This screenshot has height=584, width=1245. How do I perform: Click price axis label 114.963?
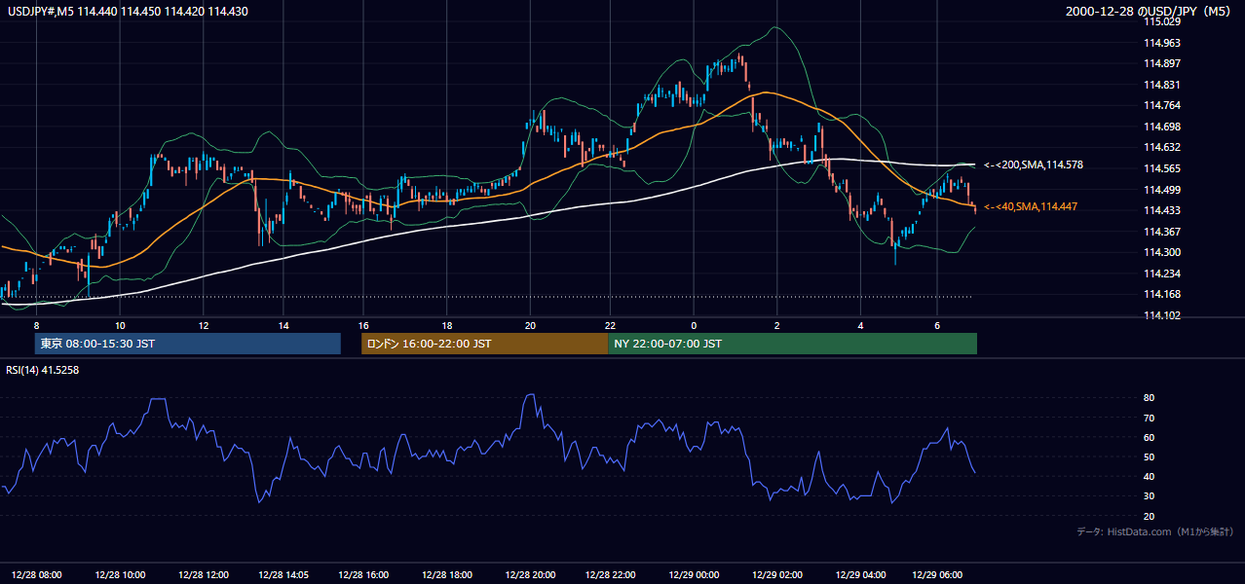(1162, 43)
